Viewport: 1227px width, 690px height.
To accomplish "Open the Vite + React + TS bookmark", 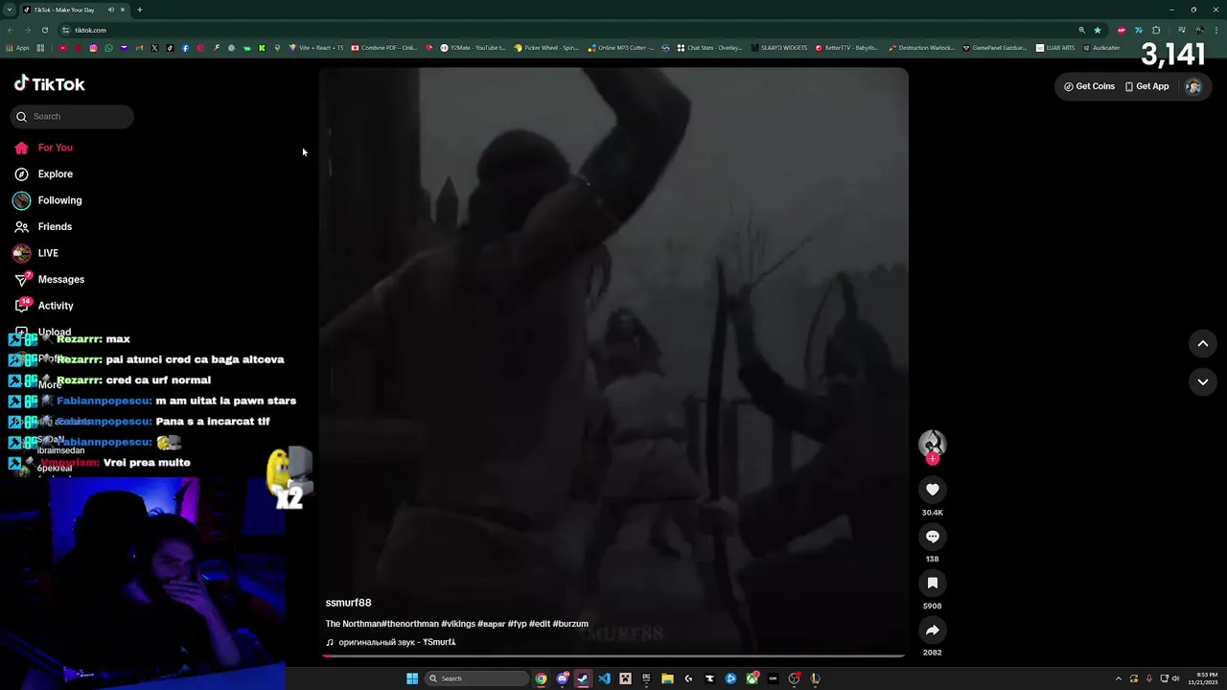I will pyautogui.click(x=316, y=48).
